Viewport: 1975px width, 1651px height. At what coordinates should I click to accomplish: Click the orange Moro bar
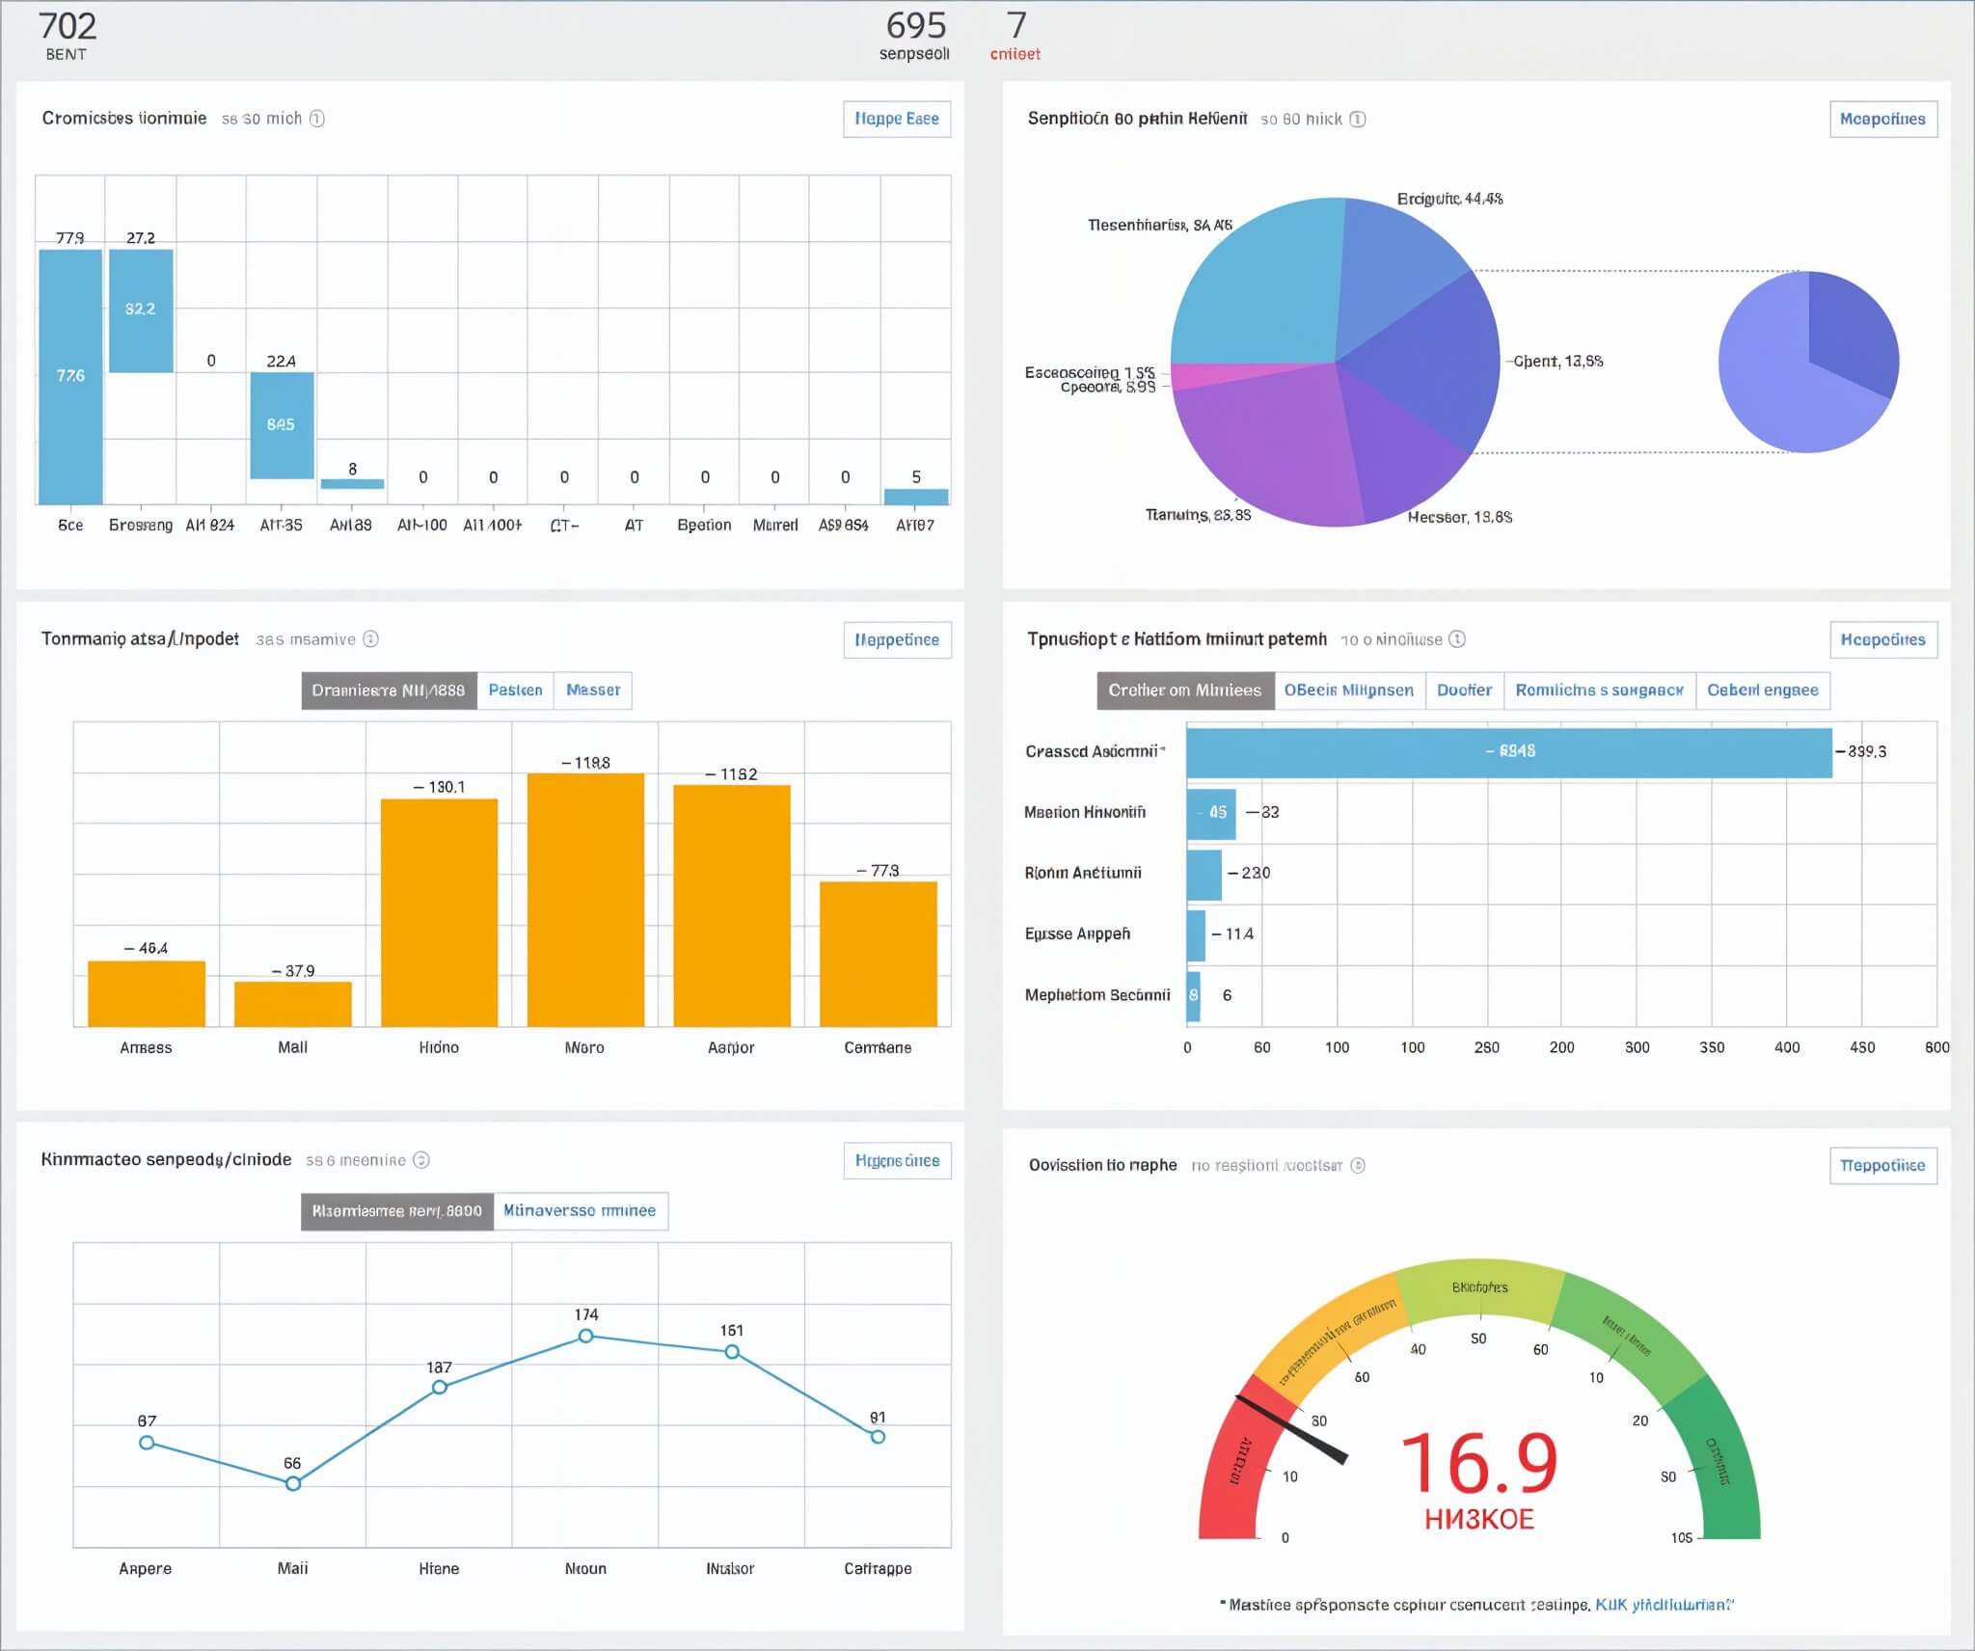[x=585, y=899]
